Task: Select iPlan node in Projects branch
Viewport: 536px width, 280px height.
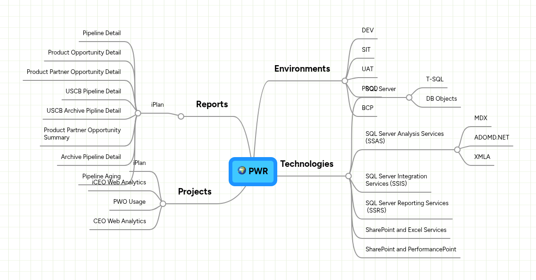Action: coord(139,163)
